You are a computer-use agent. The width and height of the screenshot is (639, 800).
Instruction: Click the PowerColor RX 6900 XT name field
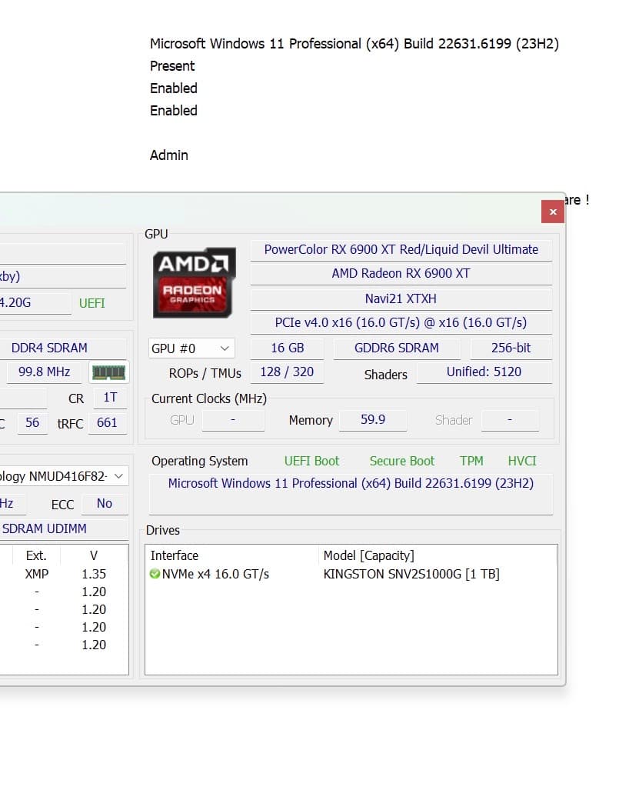tap(401, 249)
